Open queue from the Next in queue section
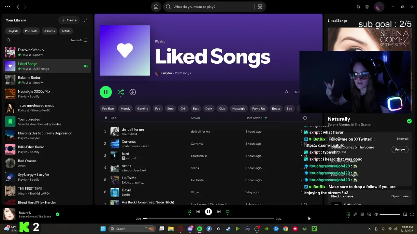The image size is (417, 234). coord(400,196)
